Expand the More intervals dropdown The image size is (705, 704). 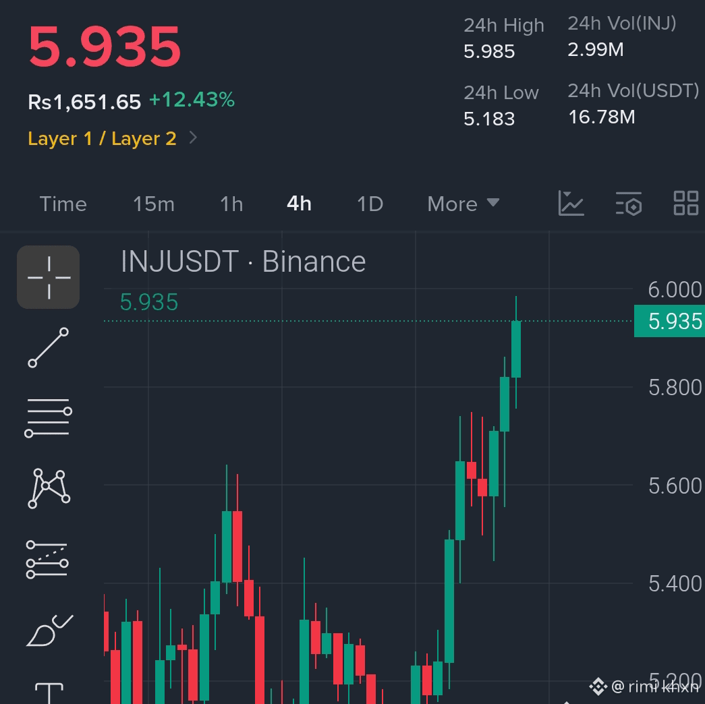[x=463, y=204]
